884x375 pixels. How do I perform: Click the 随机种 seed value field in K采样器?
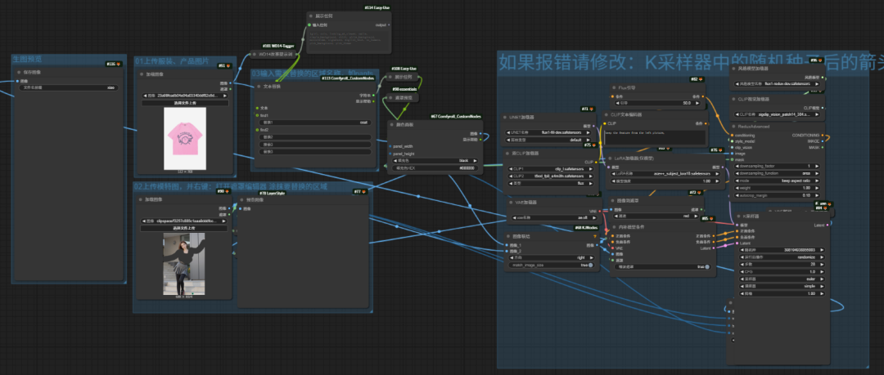click(x=782, y=249)
